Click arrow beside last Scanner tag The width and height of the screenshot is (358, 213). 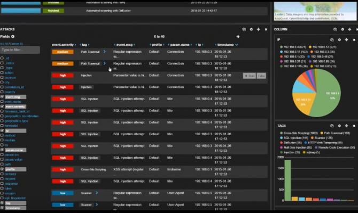[97, 205]
